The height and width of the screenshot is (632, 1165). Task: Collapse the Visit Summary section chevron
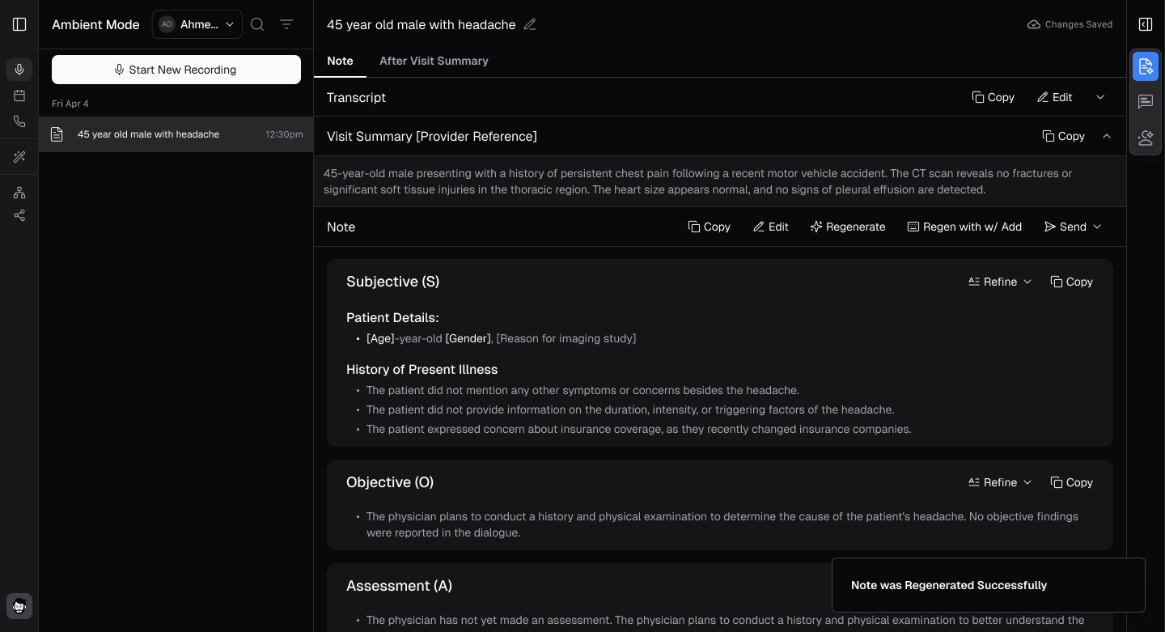pyautogui.click(x=1107, y=136)
